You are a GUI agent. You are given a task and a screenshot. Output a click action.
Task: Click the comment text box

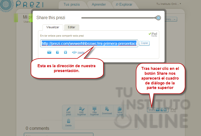click(59, 134)
